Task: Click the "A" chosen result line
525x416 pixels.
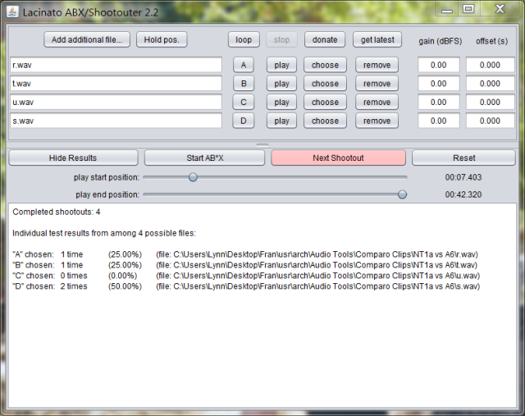Action: [245, 254]
